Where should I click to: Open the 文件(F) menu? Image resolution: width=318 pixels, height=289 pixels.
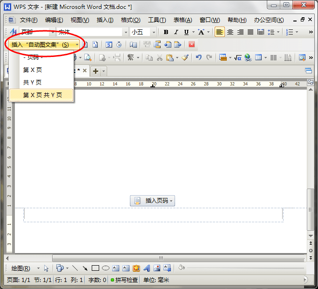coord(28,20)
